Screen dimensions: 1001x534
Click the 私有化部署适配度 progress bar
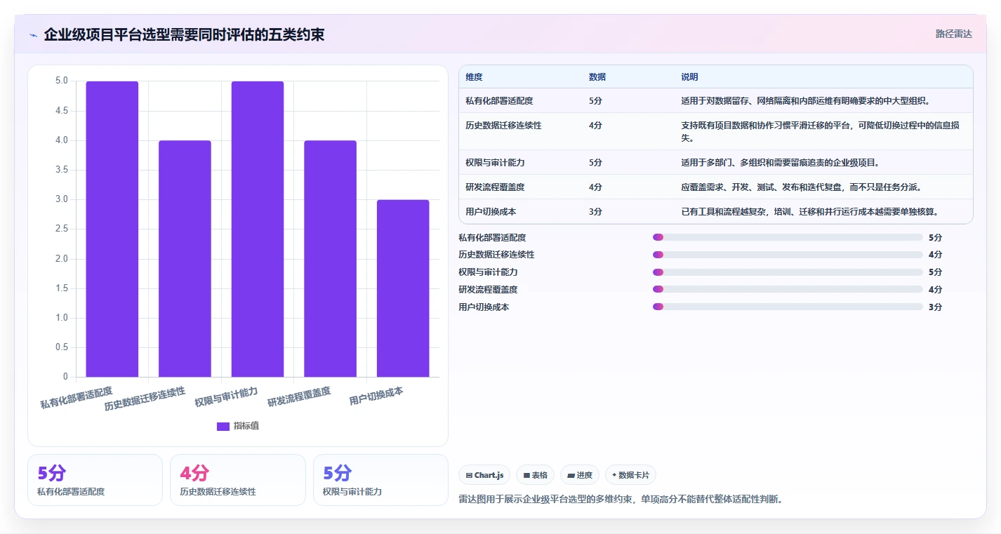pyautogui.click(x=788, y=237)
